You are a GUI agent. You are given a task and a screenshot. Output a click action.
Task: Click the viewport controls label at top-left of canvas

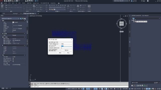35,16
